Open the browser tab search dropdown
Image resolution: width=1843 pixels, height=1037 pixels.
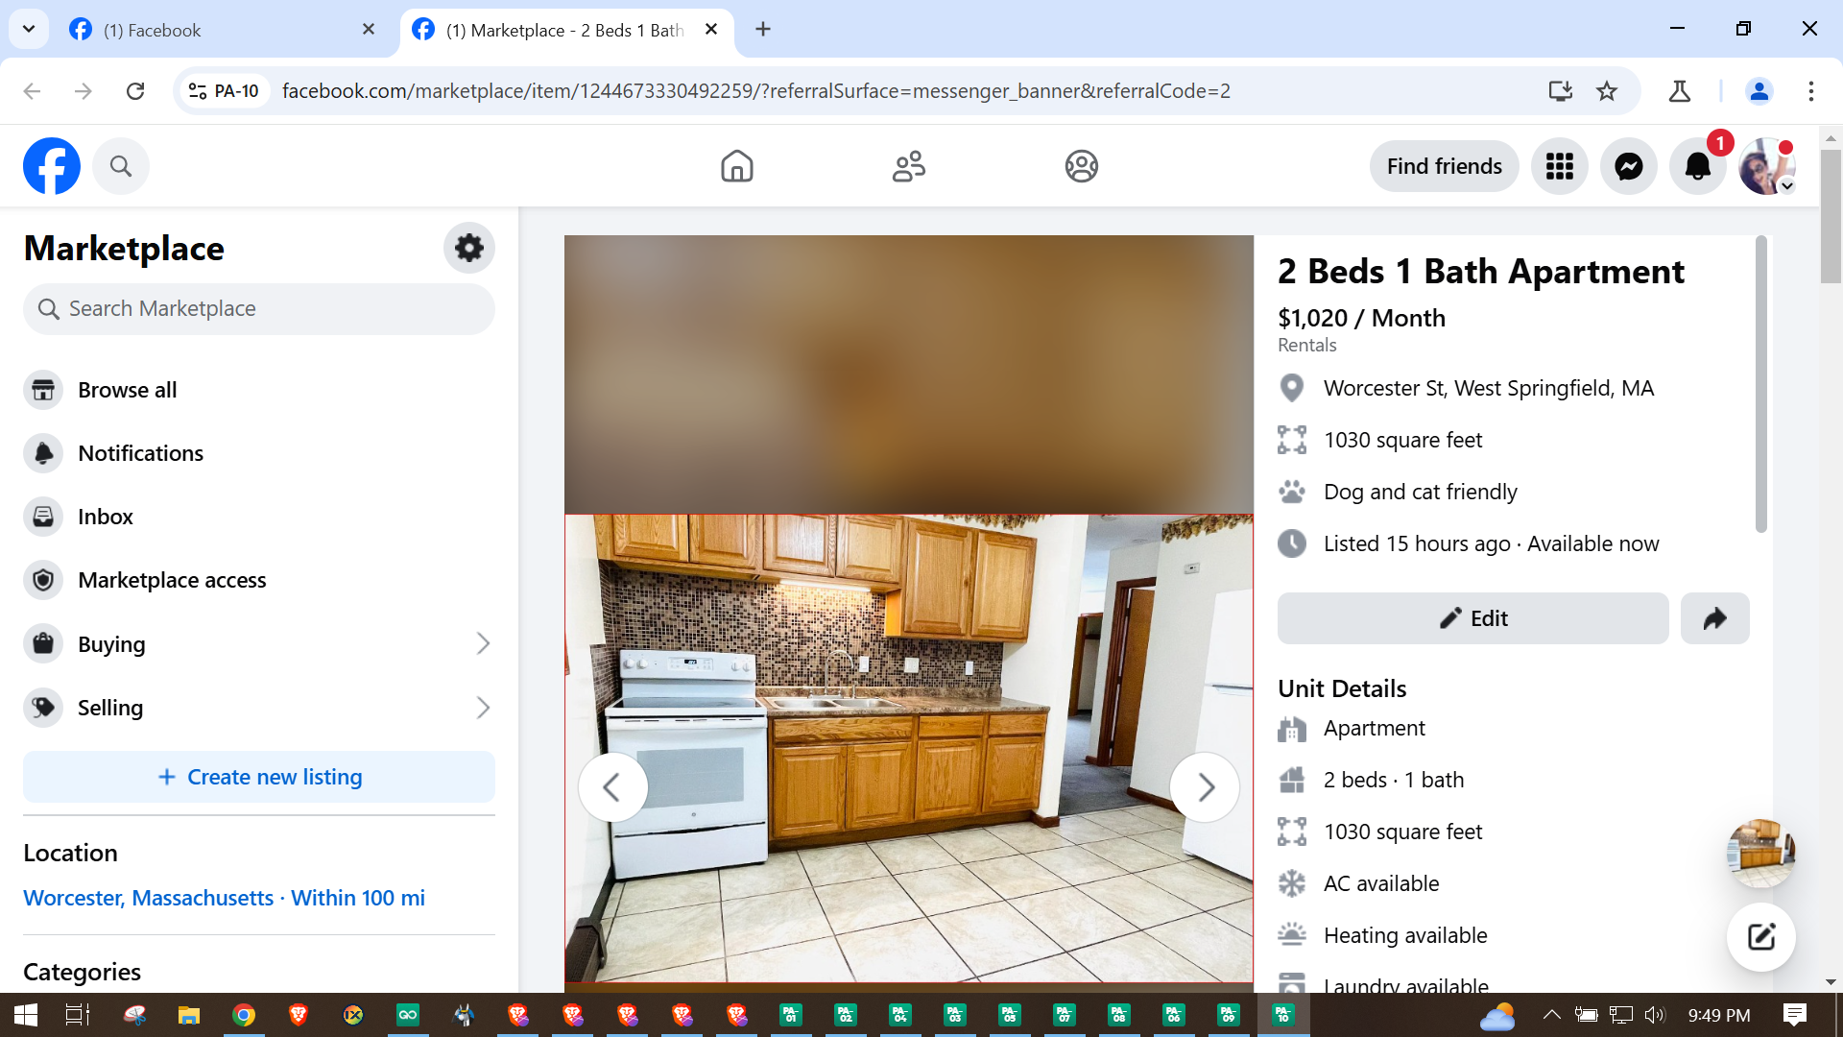pyautogui.click(x=29, y=29)
